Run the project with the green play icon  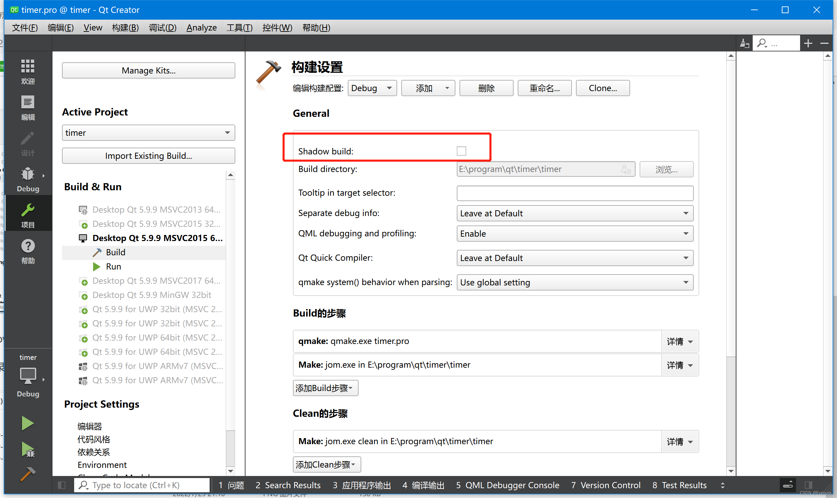click(27, 423)
